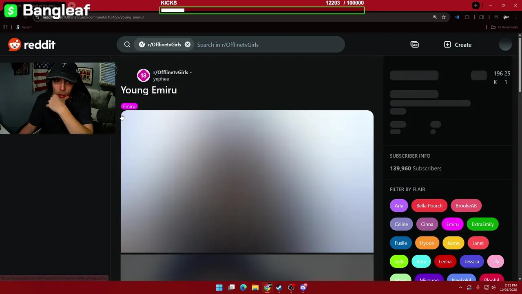
Task: Expand the system tray hidden icons chevron
Action: [461, 287]
